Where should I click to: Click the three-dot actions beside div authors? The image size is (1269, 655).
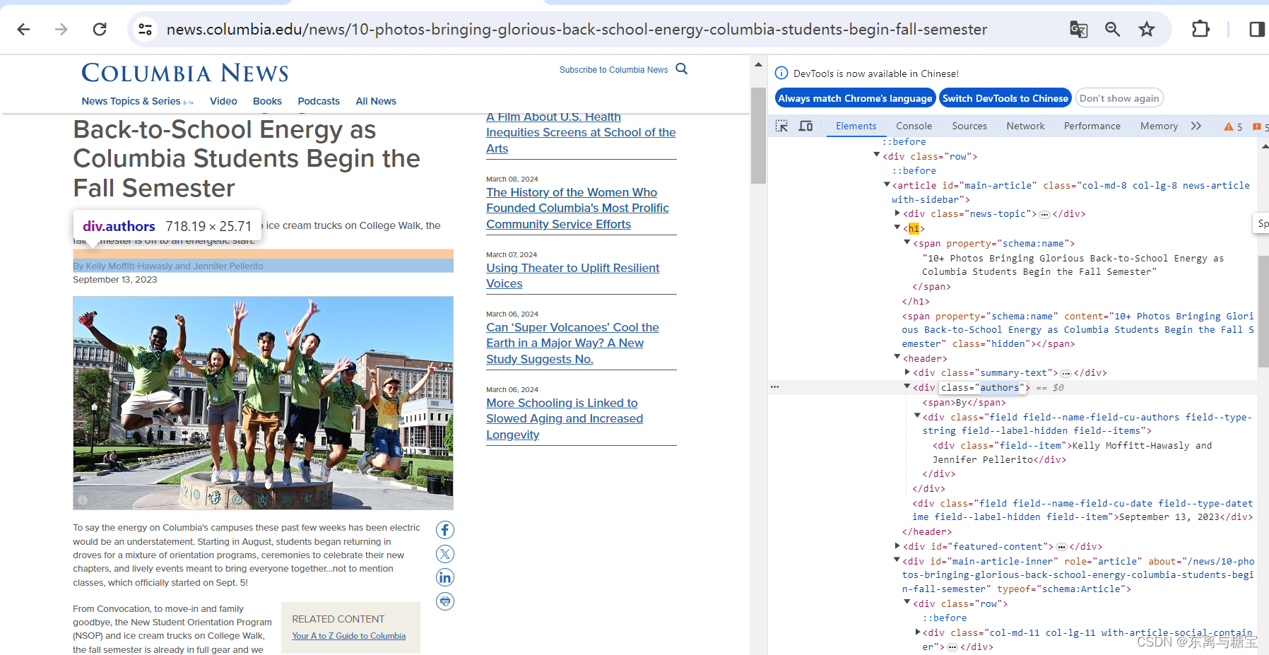[775, 387]
